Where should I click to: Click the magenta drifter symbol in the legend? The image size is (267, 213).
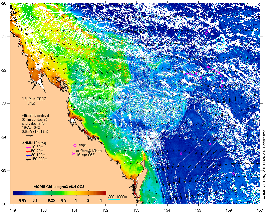coord(74,153)
